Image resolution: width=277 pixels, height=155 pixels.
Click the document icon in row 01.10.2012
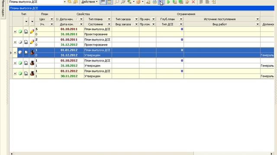click(x=26, y=63)
